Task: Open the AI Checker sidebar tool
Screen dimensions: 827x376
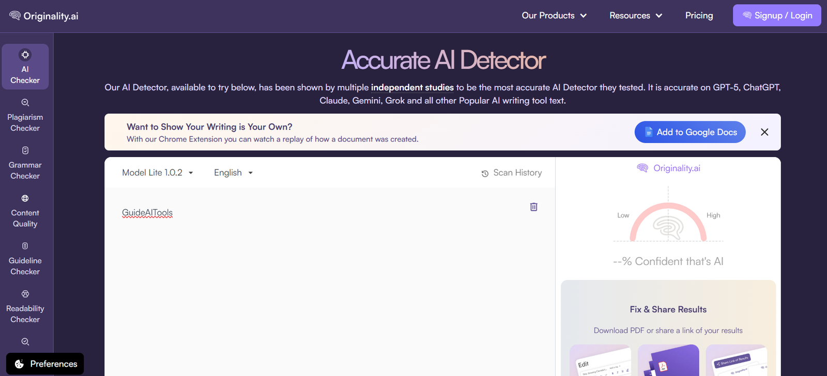Action: pyautogui.click(x=25, y=67)
